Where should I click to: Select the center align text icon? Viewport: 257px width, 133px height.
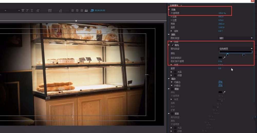[77, 11]
